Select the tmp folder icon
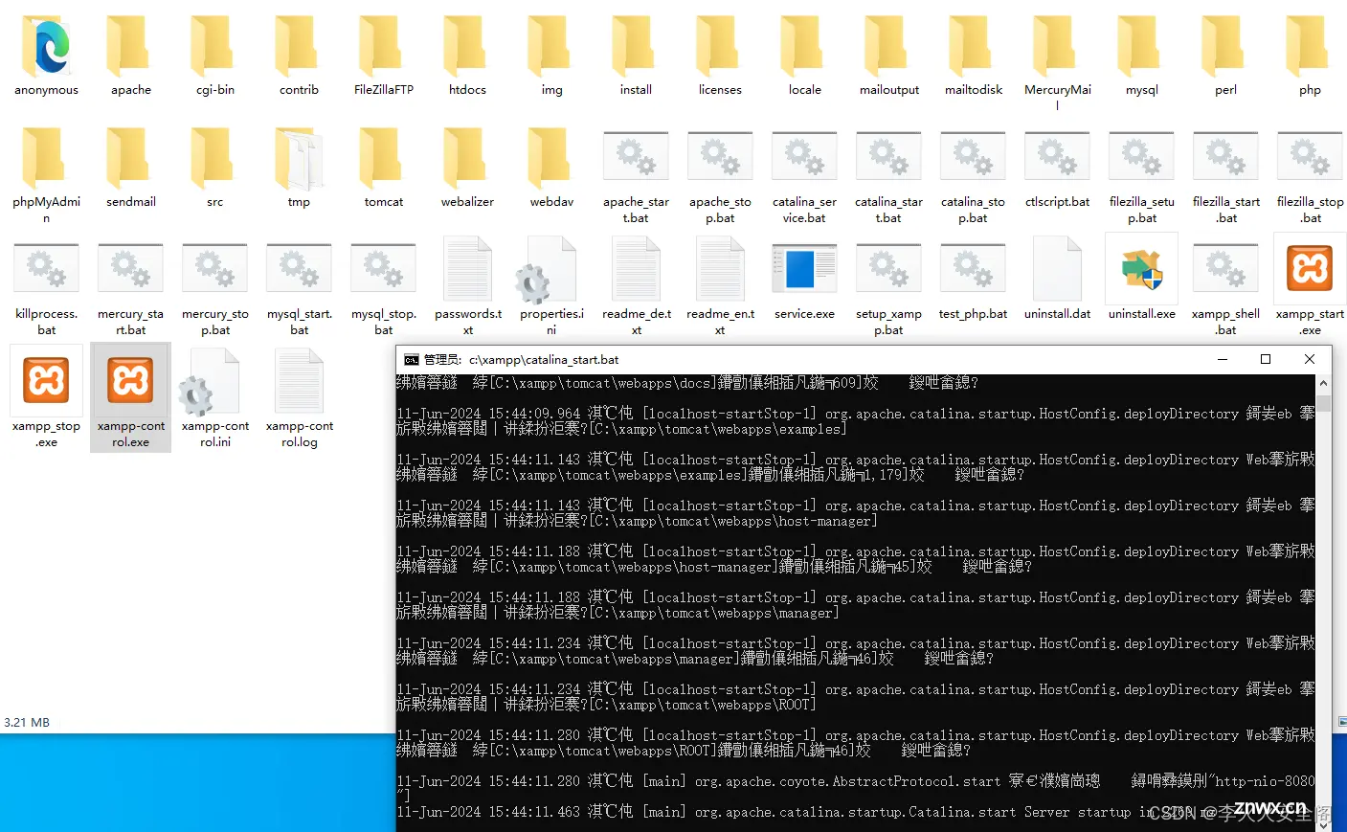 click(x=299, y=157)
